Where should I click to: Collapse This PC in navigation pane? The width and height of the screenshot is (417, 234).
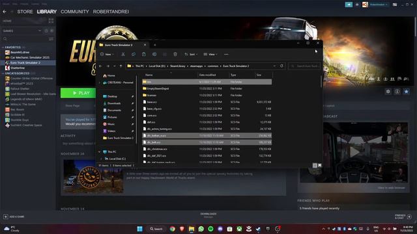point(100,151)
